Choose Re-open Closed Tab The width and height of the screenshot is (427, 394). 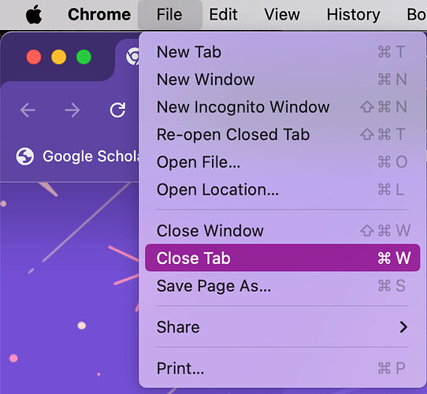(282, 134)
